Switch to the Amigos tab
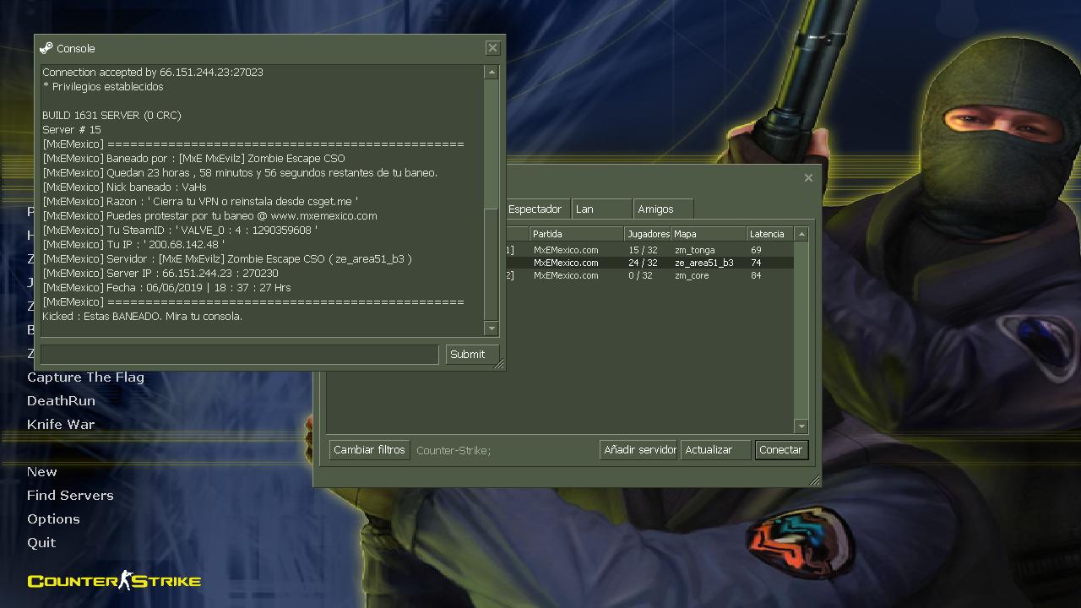Screen dimensions: 1081x608 [x=664, y=209]
